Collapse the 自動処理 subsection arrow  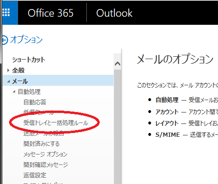14,92
